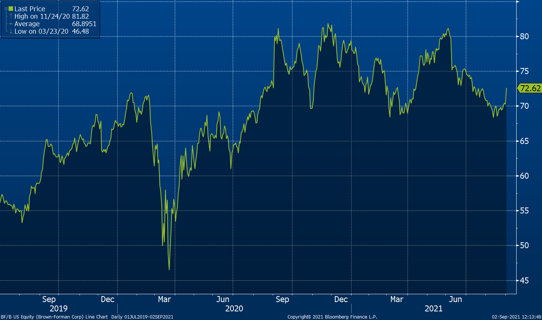Click the 'Jun' label above 2021
The image size is (542, 320).
point(455,299)
